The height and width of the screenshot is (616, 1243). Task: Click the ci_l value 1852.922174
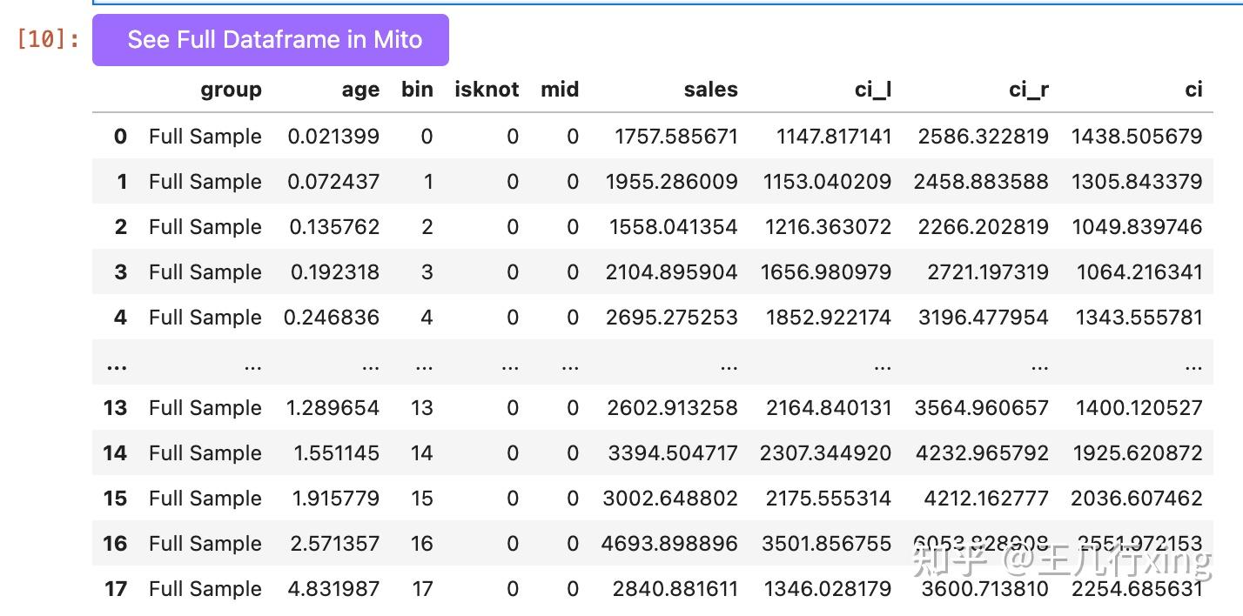pyautogui.click(x=828, y=318)
